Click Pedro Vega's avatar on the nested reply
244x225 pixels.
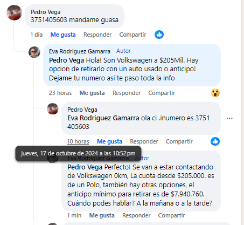tap(53, 109)
